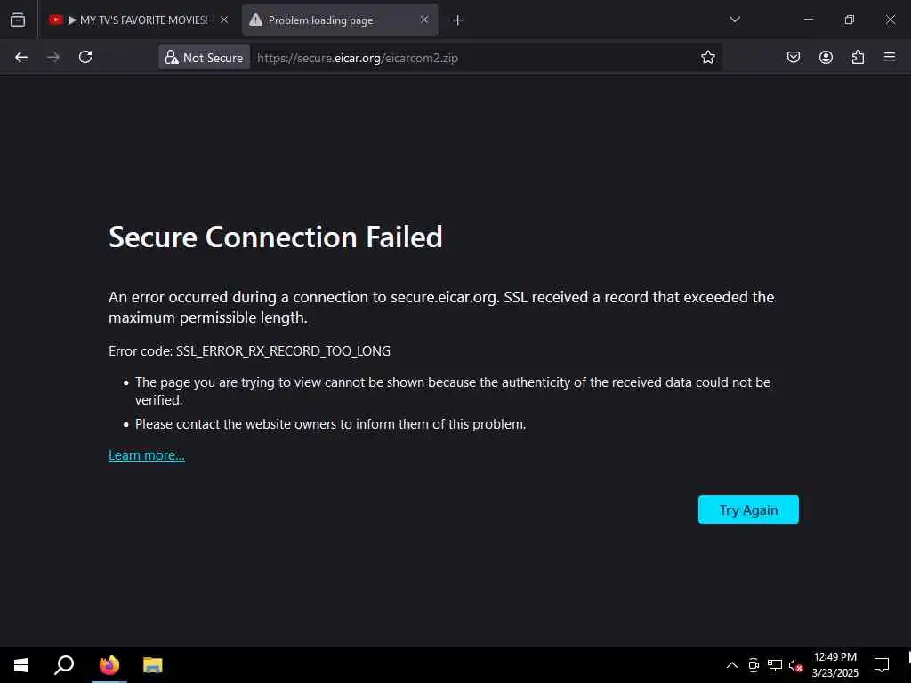
Task: Close the Problem loading page tab
Action: tap(424, 20)
